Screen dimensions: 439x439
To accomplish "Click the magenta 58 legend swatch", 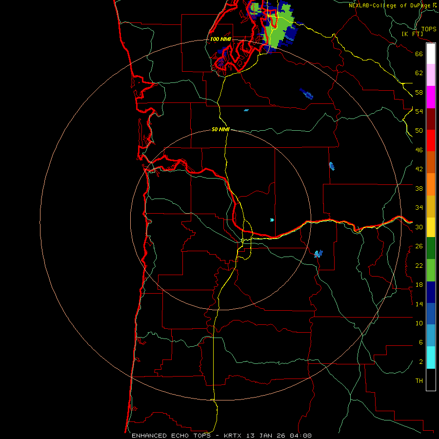I will pyautogui.click(x=431, y=97).
